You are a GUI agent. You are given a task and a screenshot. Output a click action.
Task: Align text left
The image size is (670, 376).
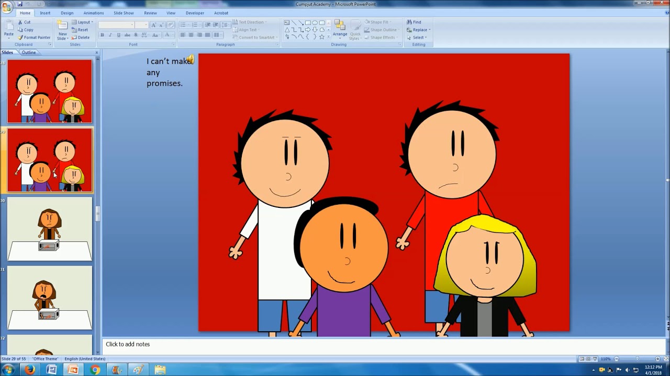[x=183, y=35]
